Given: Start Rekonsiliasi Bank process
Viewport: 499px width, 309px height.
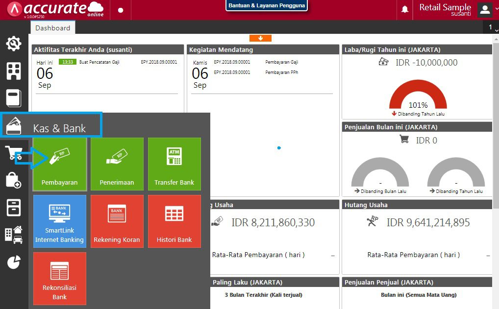Looking at the screenshot, I should (x=59, y=279).
